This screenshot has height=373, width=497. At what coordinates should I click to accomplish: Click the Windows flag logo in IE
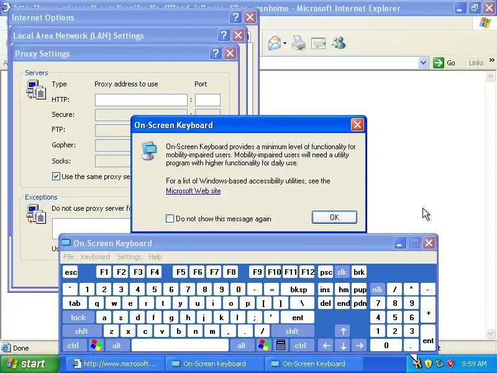485,23
